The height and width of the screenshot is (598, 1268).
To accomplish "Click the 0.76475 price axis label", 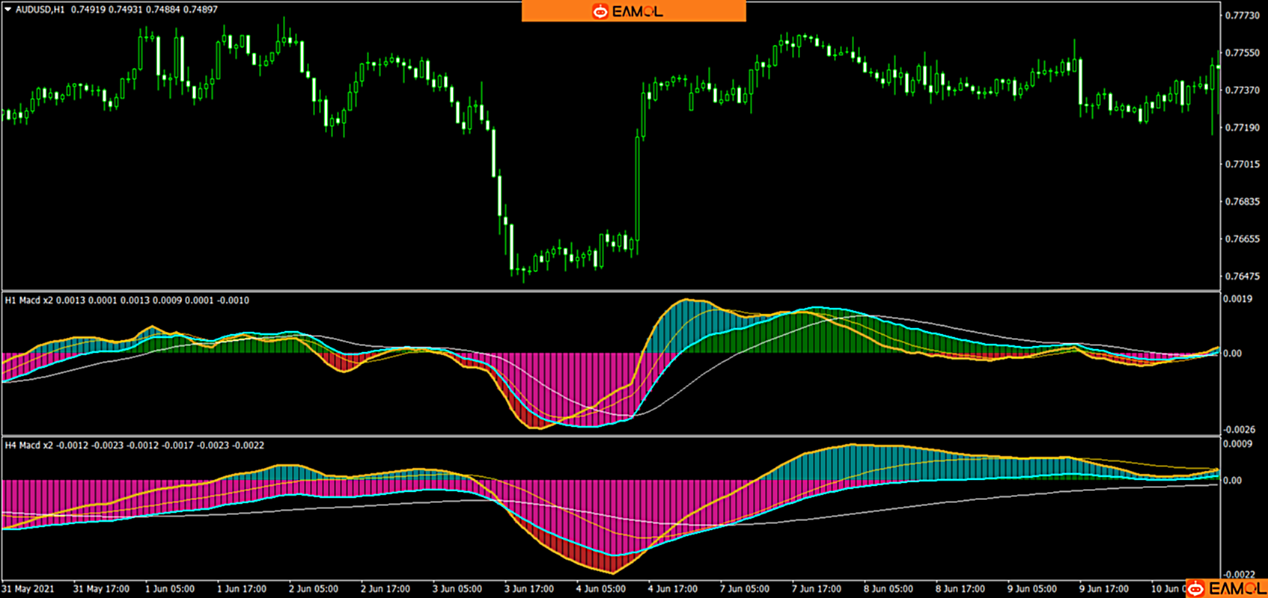I will (x=1242, y=277).
